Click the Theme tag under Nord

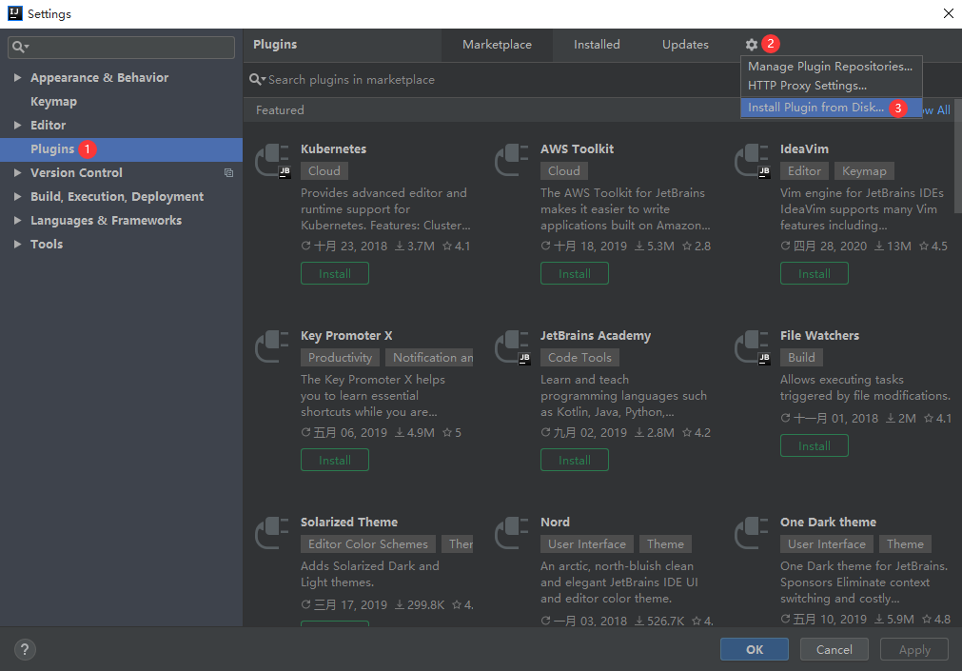coord(666,544)
